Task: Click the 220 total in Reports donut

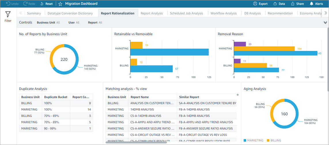Action: point(64,59)
